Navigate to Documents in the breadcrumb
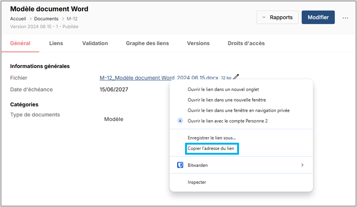 [x=46, y=19]
